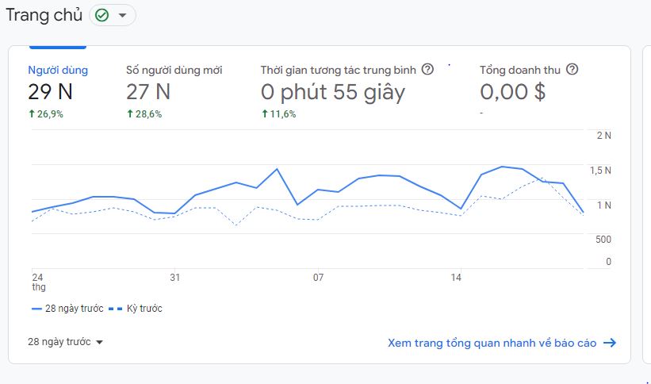Image resolution: width=651 pixels, height=384 pixels.
Task: Click help icon next to Tổng doanh thu
Action: (572, 70)
